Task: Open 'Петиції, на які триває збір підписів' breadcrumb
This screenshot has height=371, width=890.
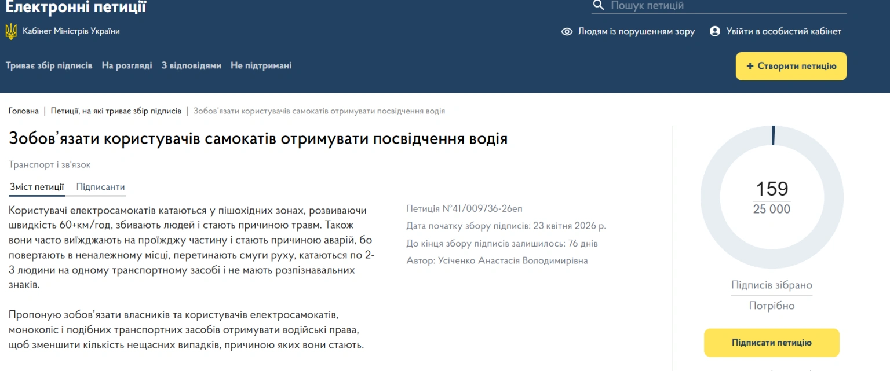Action: tap(116, 111)
